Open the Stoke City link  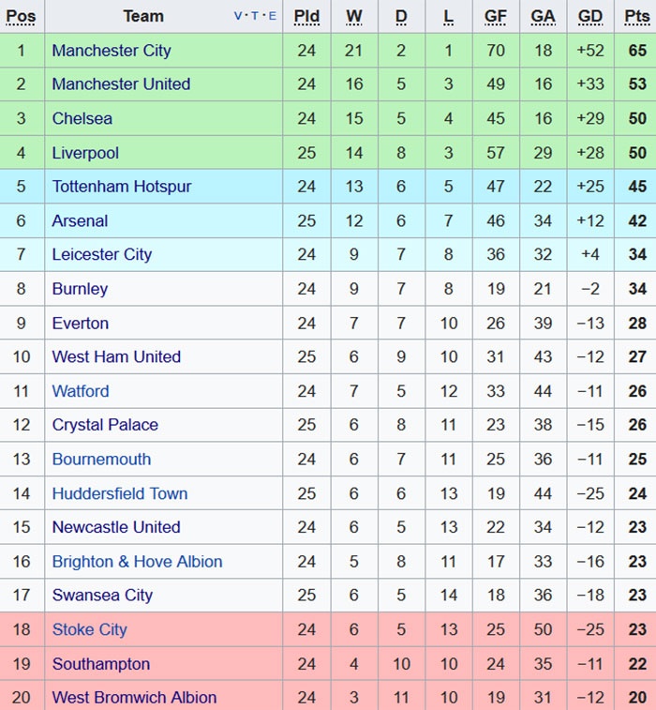(x=90, y=629)
